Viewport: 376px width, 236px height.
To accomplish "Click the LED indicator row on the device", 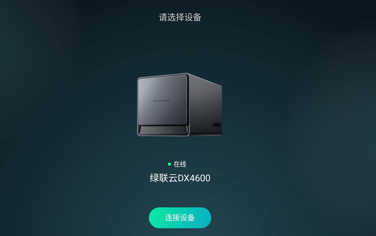I will (163, 131).
